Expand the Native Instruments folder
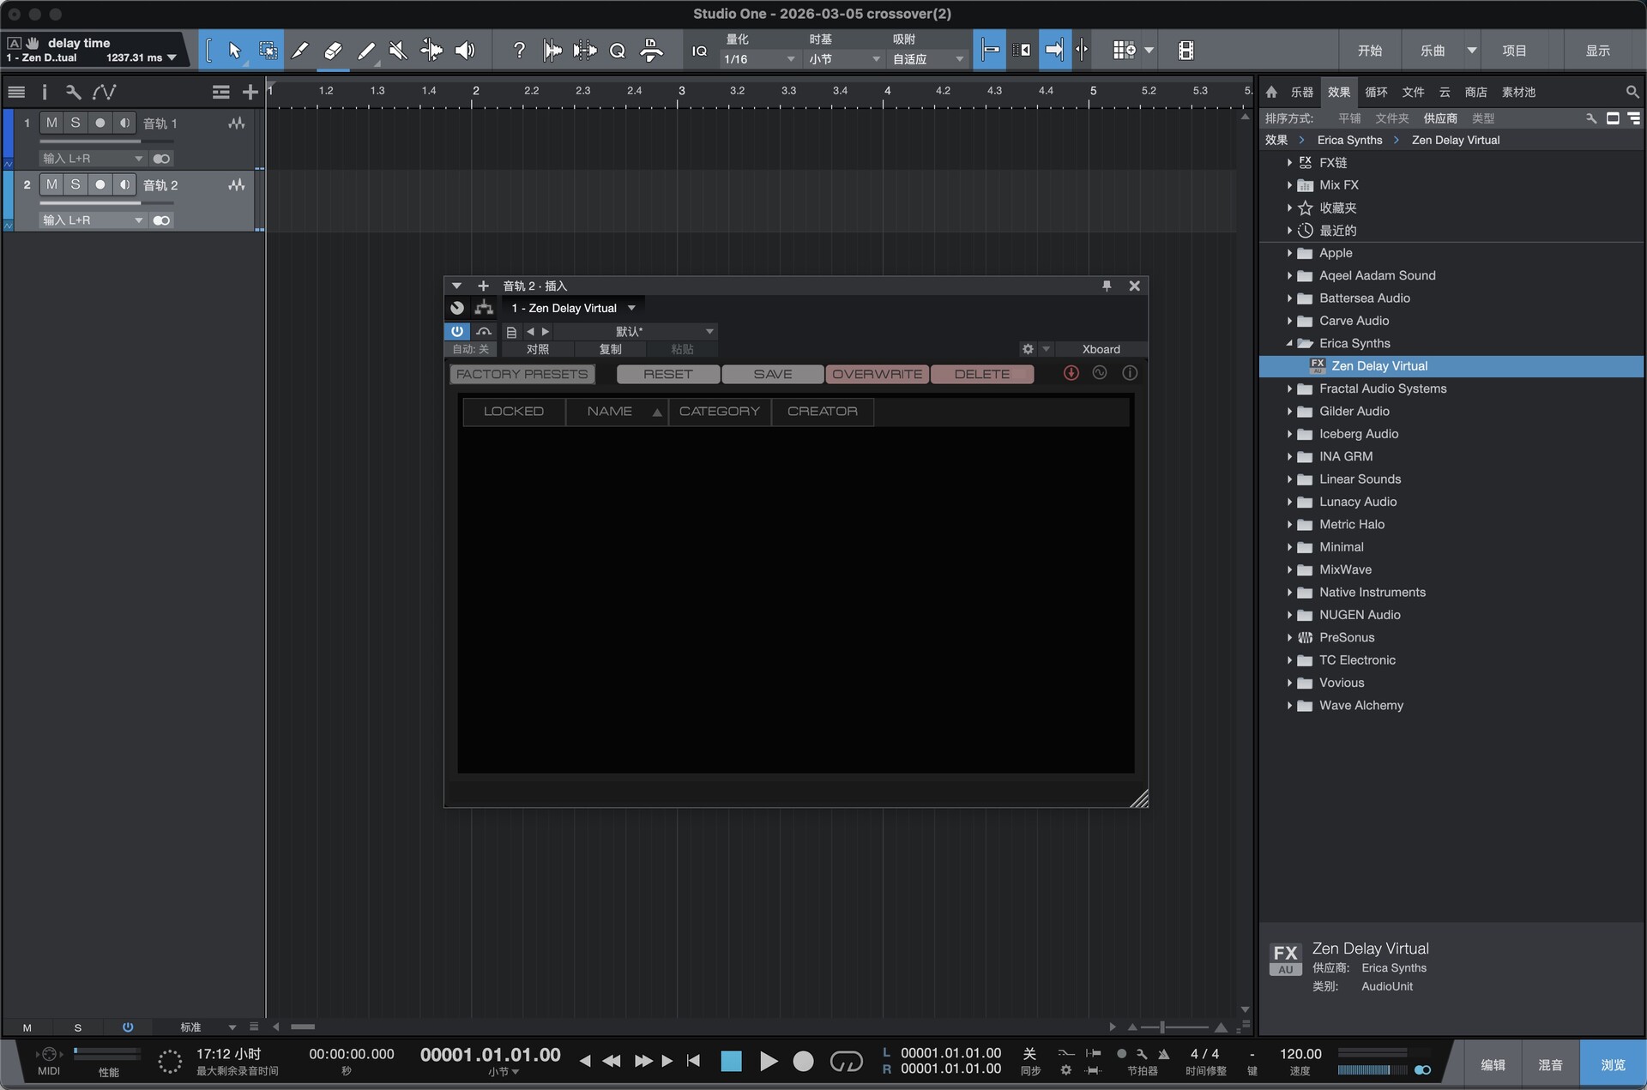The image size is (1647, 1090). click(1289, 593)
